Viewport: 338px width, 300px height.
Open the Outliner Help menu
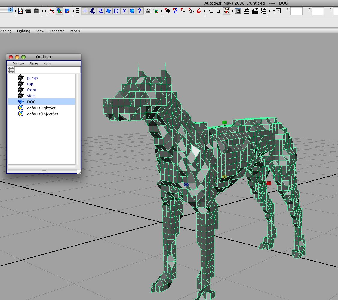click(47, 64)
